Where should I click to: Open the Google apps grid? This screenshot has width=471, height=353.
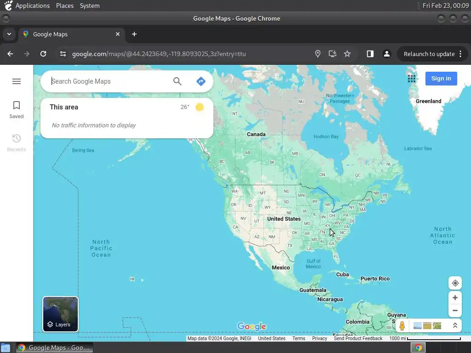tap(412, 79)
